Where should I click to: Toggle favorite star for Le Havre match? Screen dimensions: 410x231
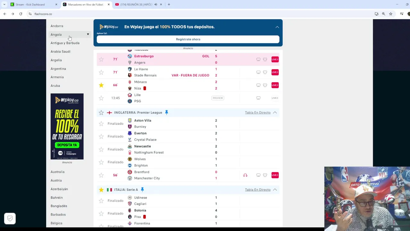click(101, 72)
